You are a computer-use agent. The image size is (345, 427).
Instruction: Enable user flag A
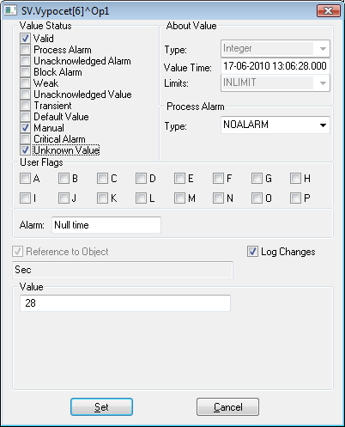pyautogui.click(x=25, y=178)
